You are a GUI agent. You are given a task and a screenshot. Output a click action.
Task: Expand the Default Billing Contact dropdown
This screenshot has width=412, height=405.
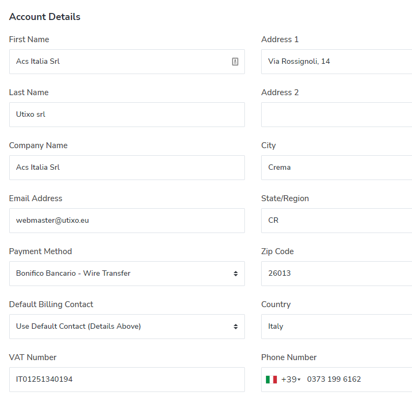[127, 327]
